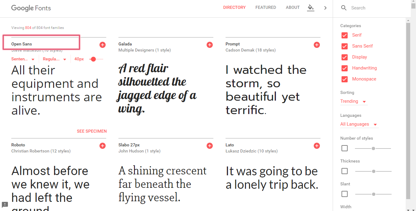Add Prompt font using plus icon
416x211 pixels.
click(317, 45)
